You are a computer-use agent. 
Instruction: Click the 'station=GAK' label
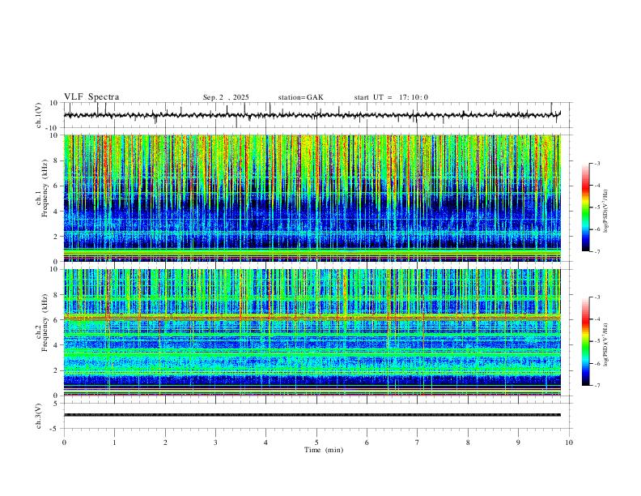[300, 97]
